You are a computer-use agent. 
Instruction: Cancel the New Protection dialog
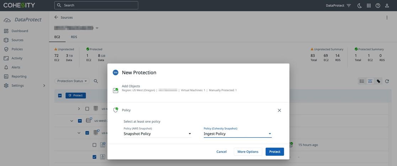221,151
